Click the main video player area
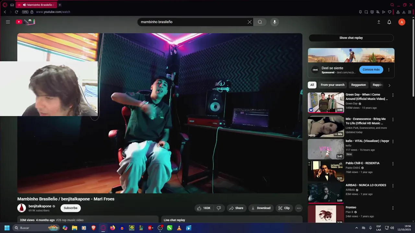The image size is (415, 233). 160,113
